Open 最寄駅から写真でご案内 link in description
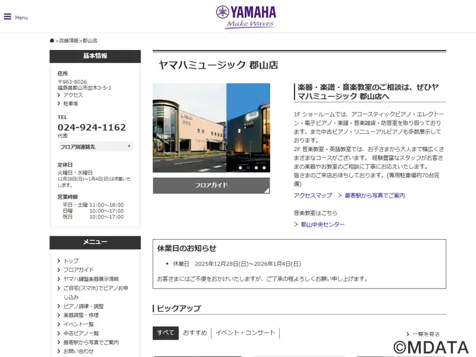 click(375, 196)
